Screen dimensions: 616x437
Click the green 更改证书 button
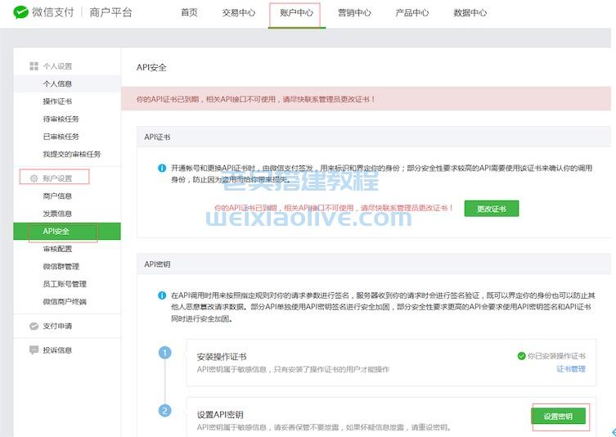tap(492, 209)
